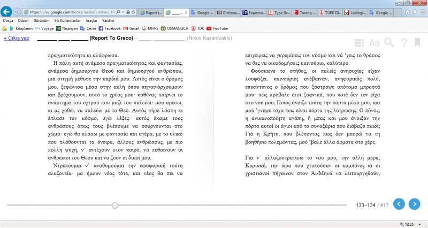
Task: Click the 133–134 / 417 page indicator
Action: [x=372, y=205]
